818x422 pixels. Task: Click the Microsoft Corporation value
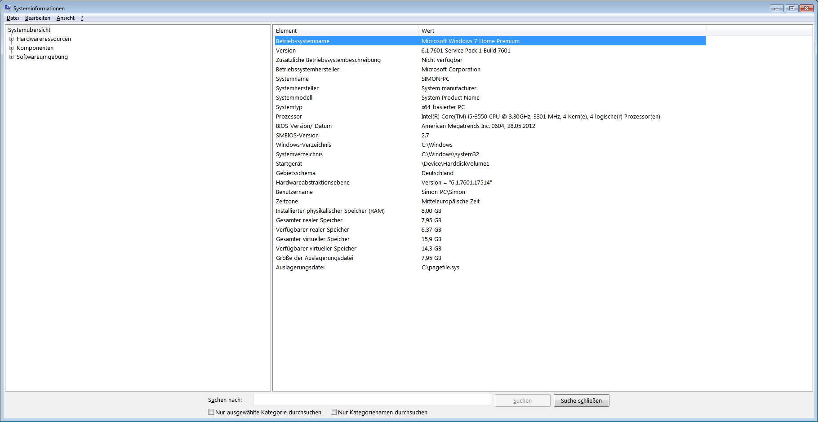click(451, 69)
